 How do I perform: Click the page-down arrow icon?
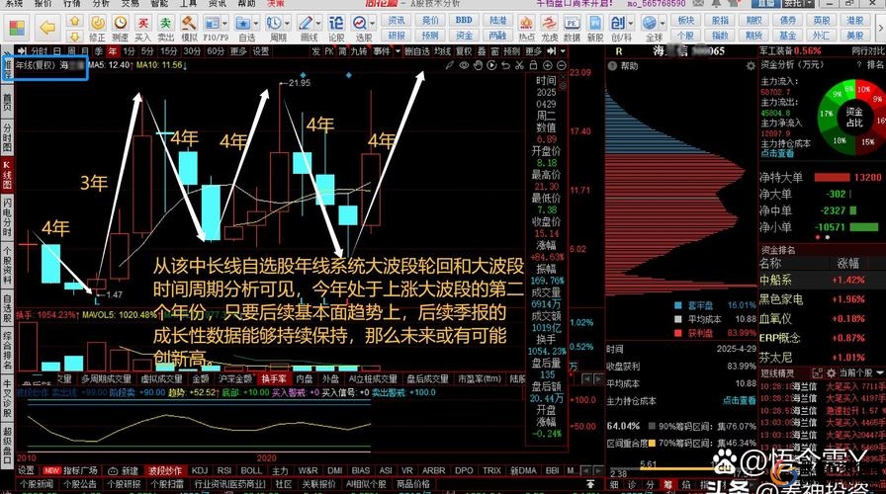click(74, 37)
